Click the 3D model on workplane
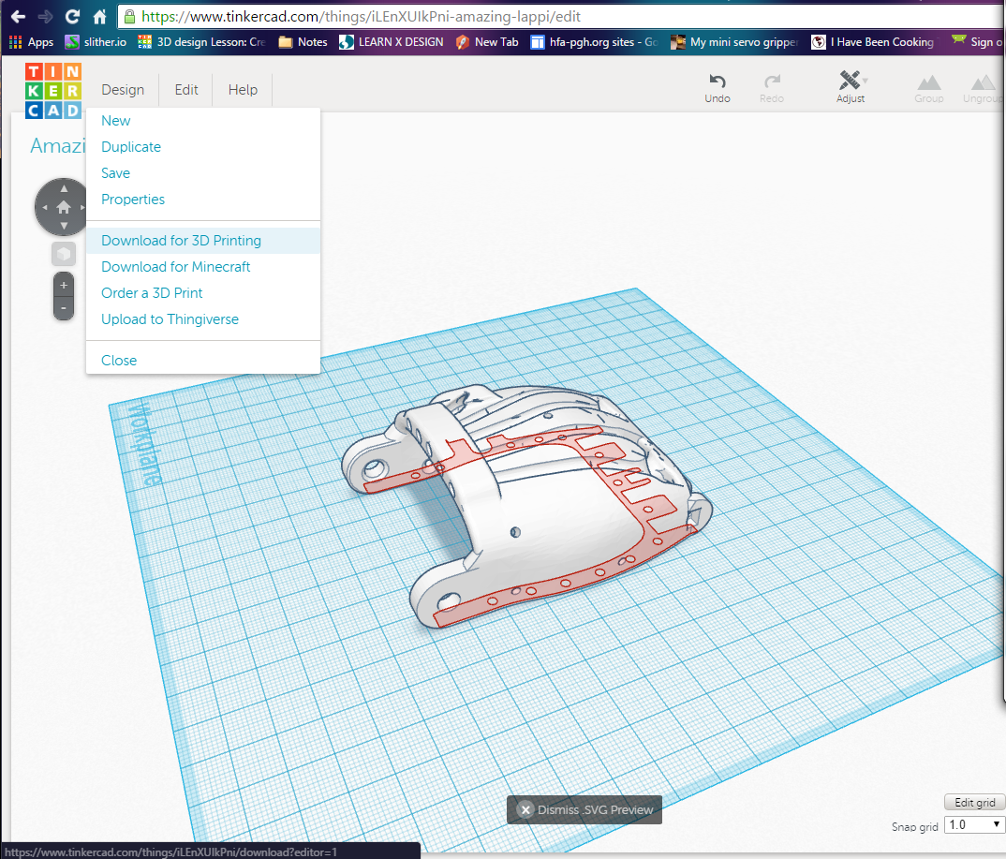 point(526,507)
